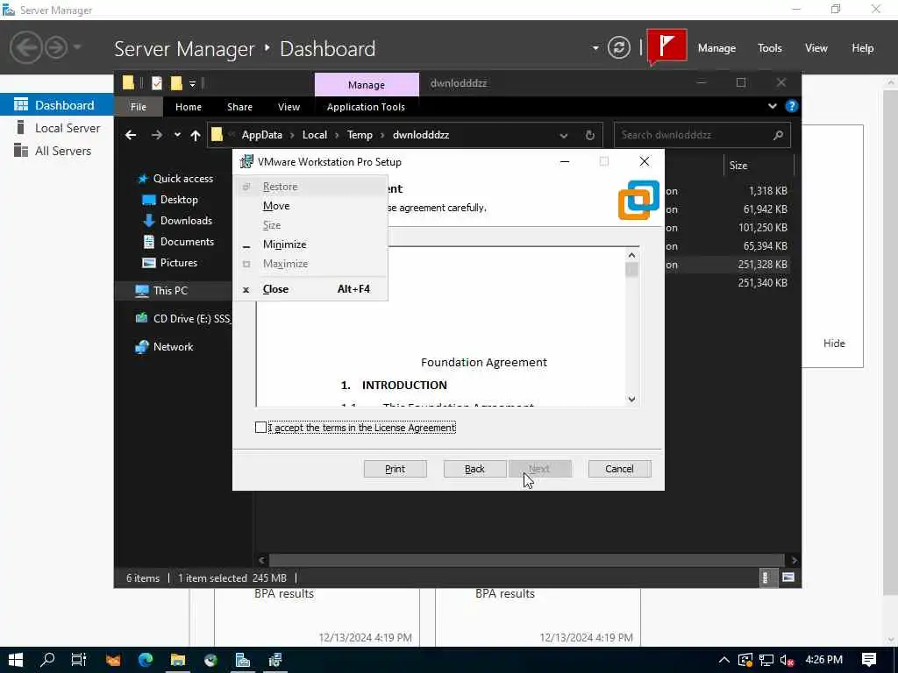
Task: Select the Manage contextual tab in Explorer
Action: (367, 85)
